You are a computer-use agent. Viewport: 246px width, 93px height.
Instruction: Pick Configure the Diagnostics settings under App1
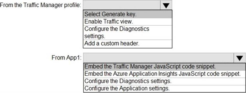(x=164, y=81)
